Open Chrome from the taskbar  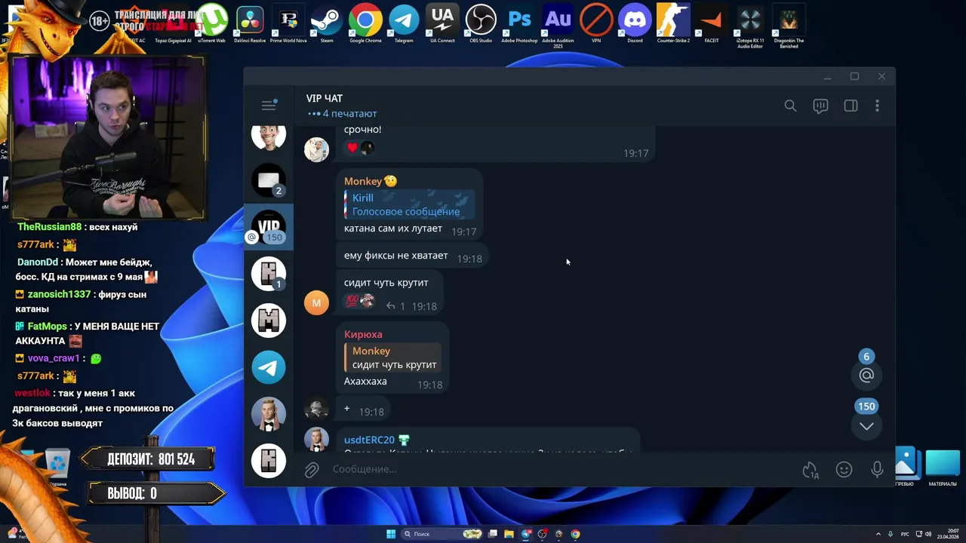point(575,534)
